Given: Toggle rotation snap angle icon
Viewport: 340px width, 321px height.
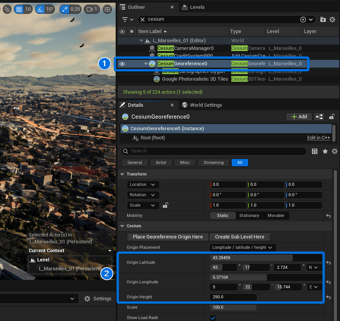Looking at the screenshot, I should pos(40,9).
